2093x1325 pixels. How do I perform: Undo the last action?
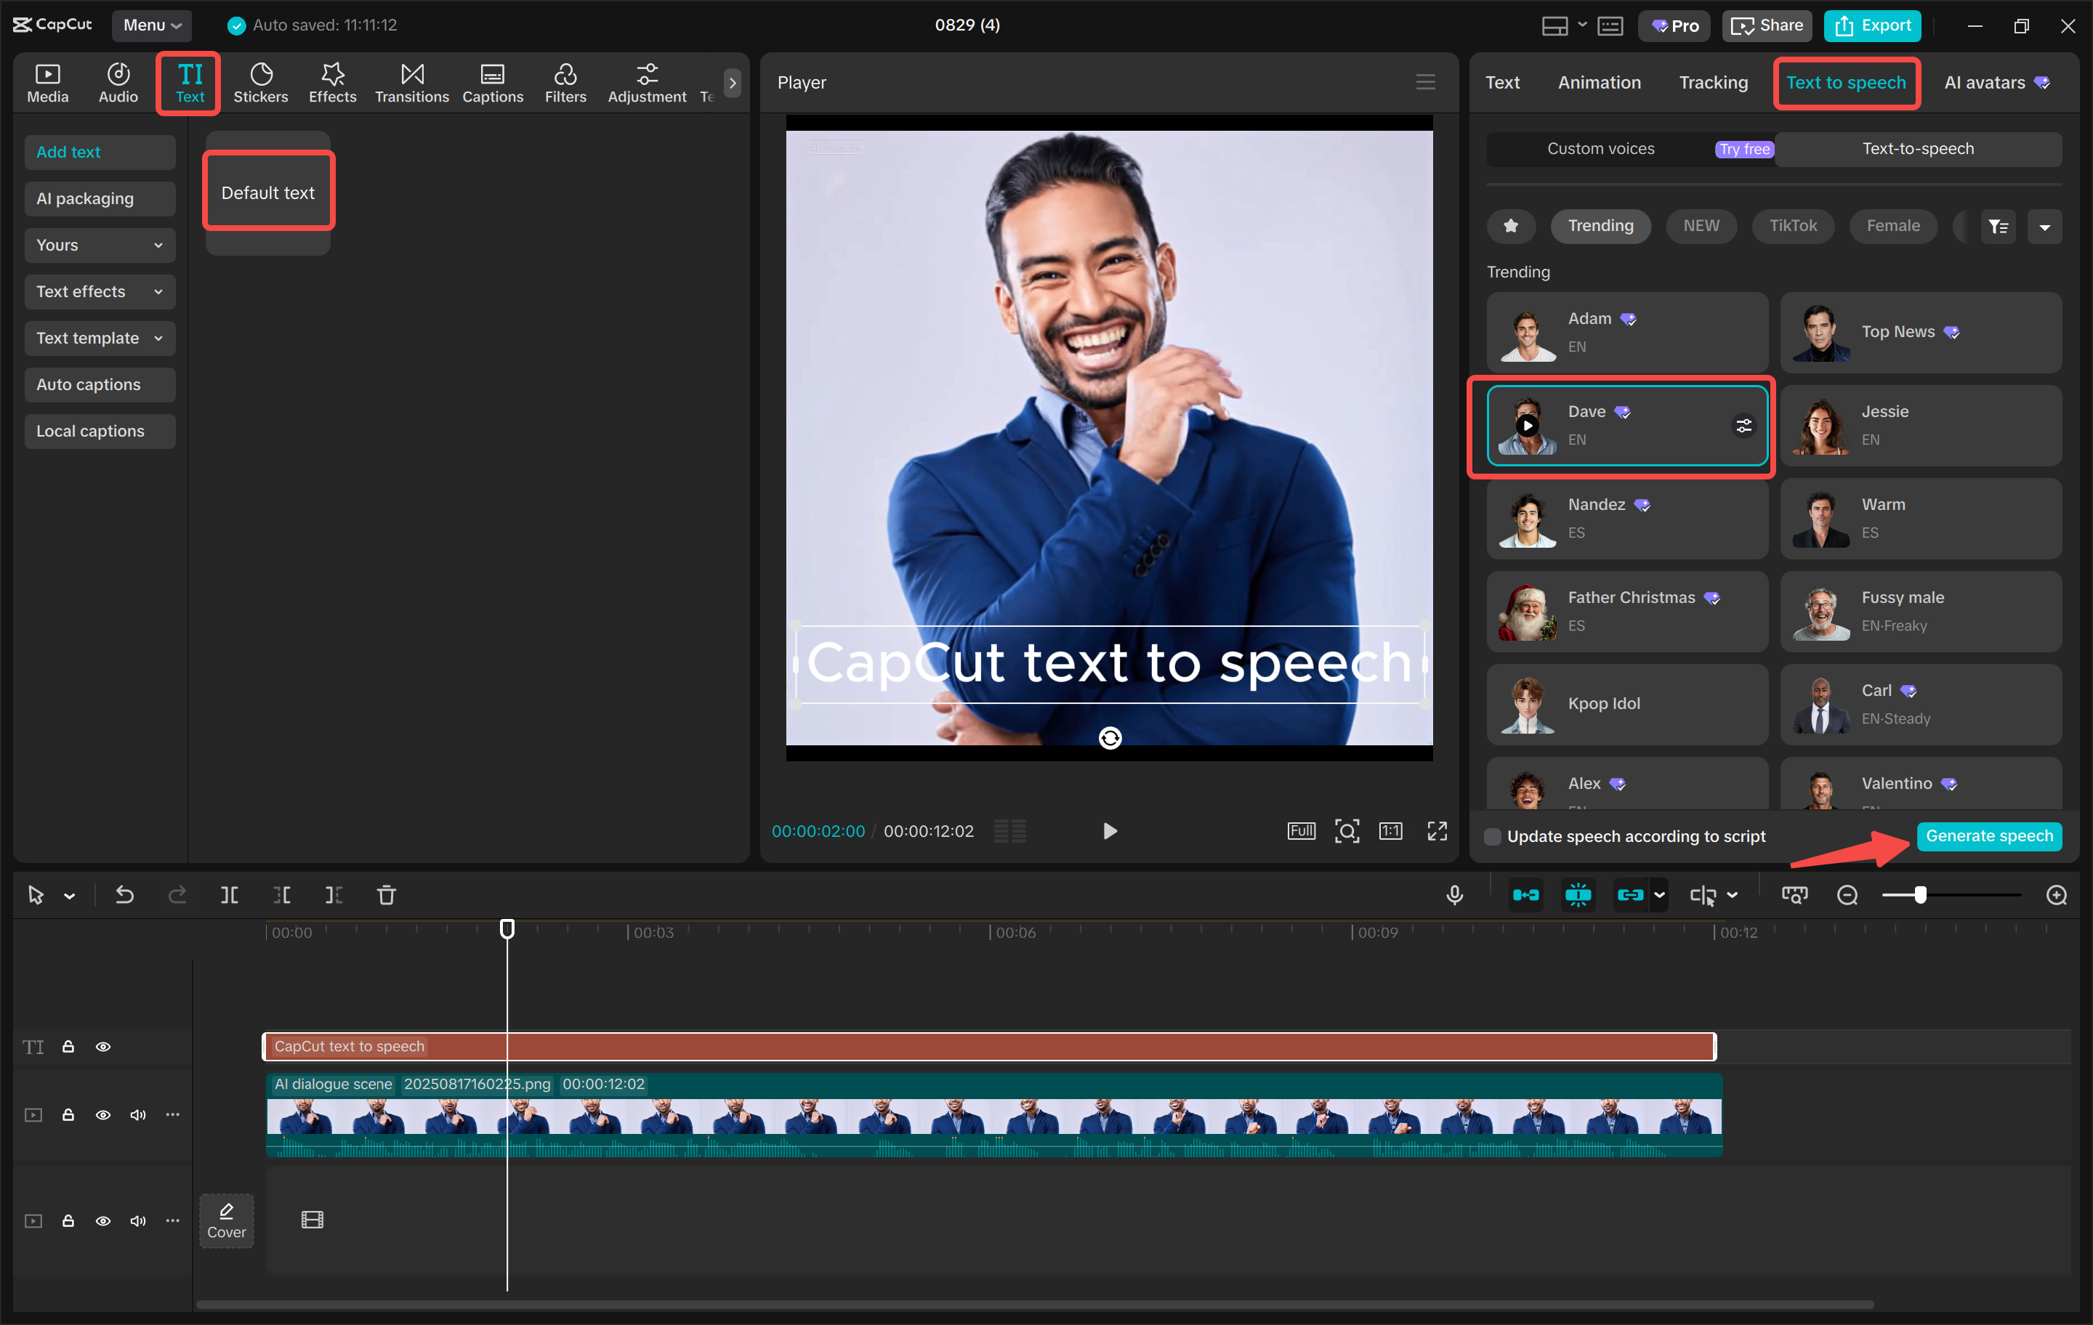(x=124, y=895)
